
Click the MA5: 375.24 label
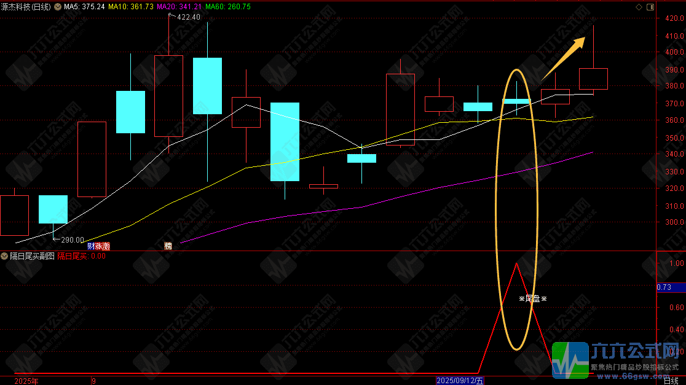pyautogui.click(x=84, y=7)
